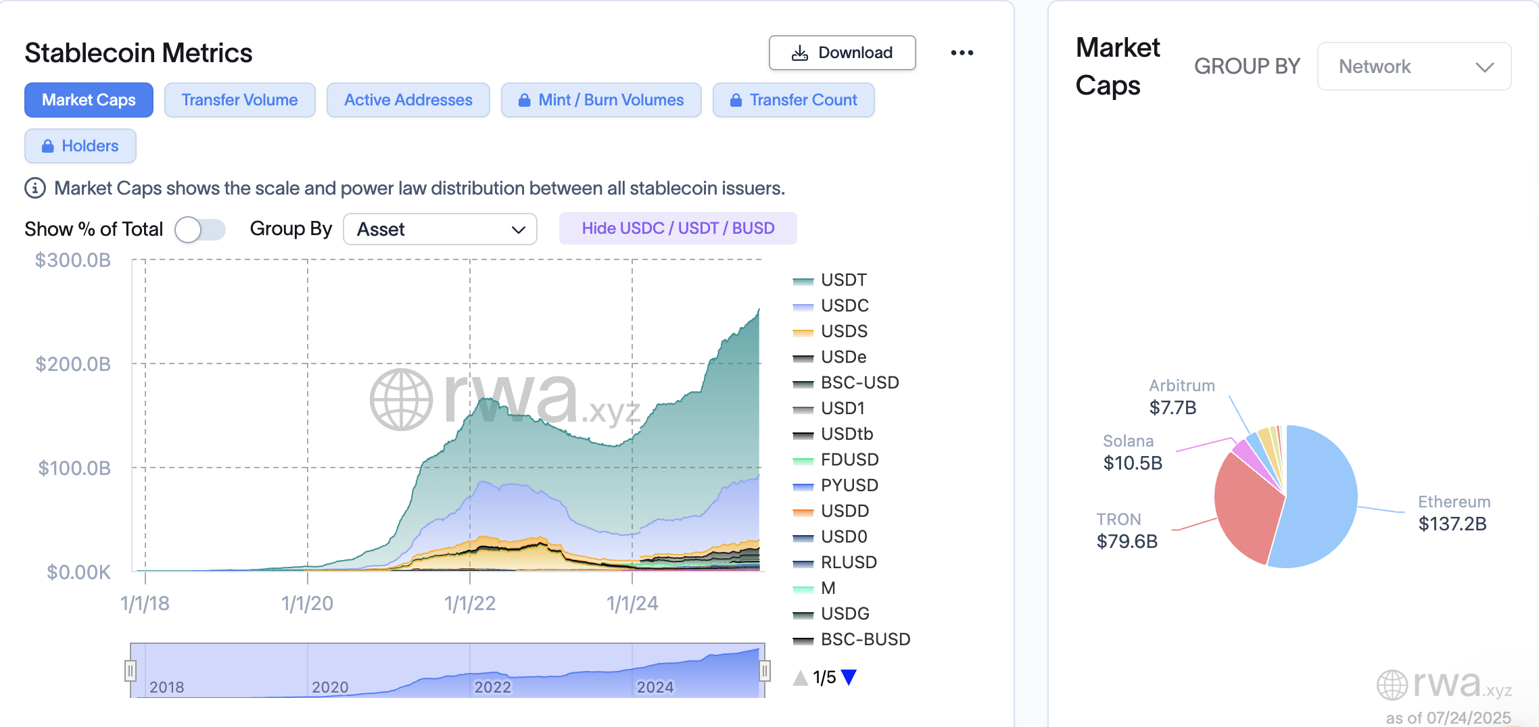Image resolution: width=1539 pixels, height=727 pixels.
Task: Click the lock icon on Transfer Count
Action: pyautogui.click(x=736, y=100)
